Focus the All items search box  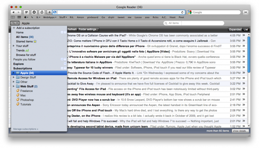(x=194, y=23)
